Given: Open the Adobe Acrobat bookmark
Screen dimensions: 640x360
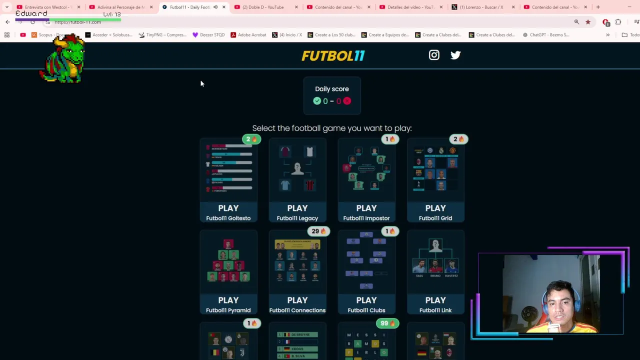Looking at the screenshot, I should coord(248,35).
